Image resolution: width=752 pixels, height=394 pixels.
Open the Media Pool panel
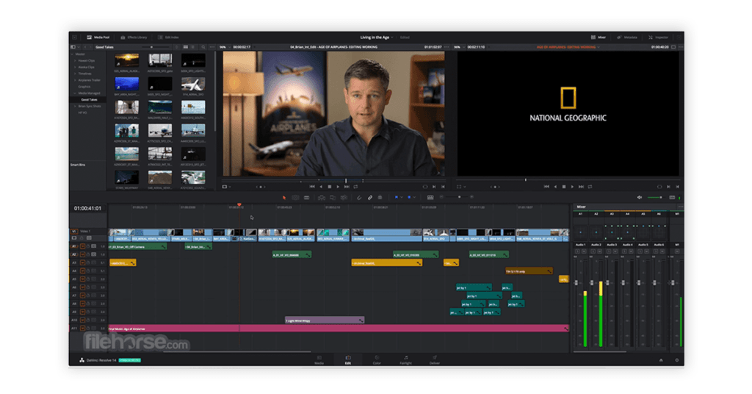click(x=98, y=37)
